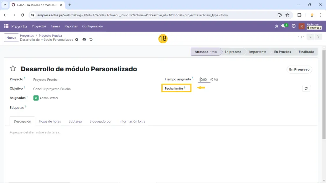Open the debug tools bug icon
Image resolution: width=326 pixels, height=183 pixels.
coord(276,26)
